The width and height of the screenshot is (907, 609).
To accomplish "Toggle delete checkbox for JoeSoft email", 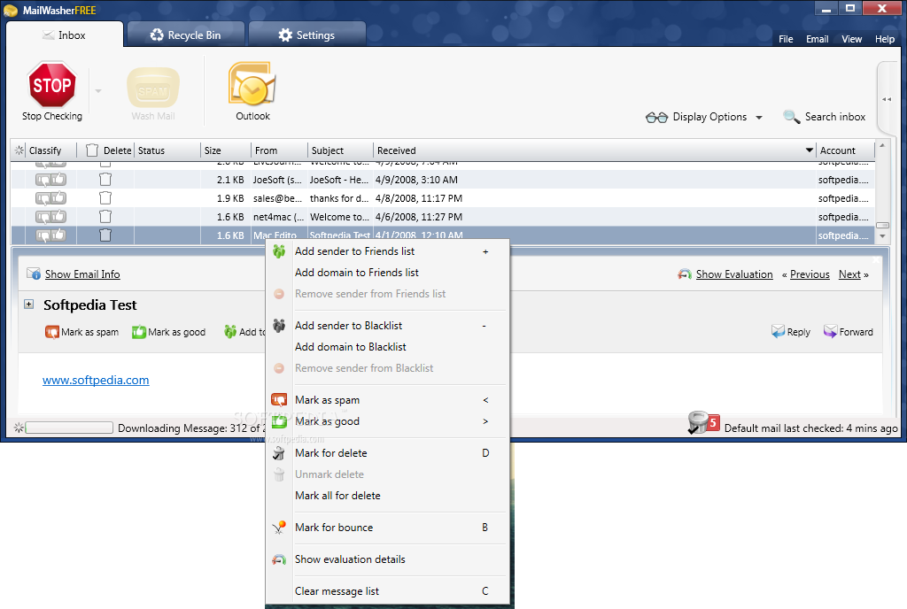I will 105,180.
